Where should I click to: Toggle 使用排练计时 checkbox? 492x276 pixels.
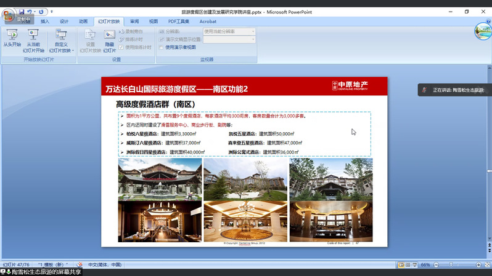point(122,47)
